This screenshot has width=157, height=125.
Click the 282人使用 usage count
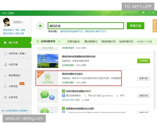click(81, 83)
